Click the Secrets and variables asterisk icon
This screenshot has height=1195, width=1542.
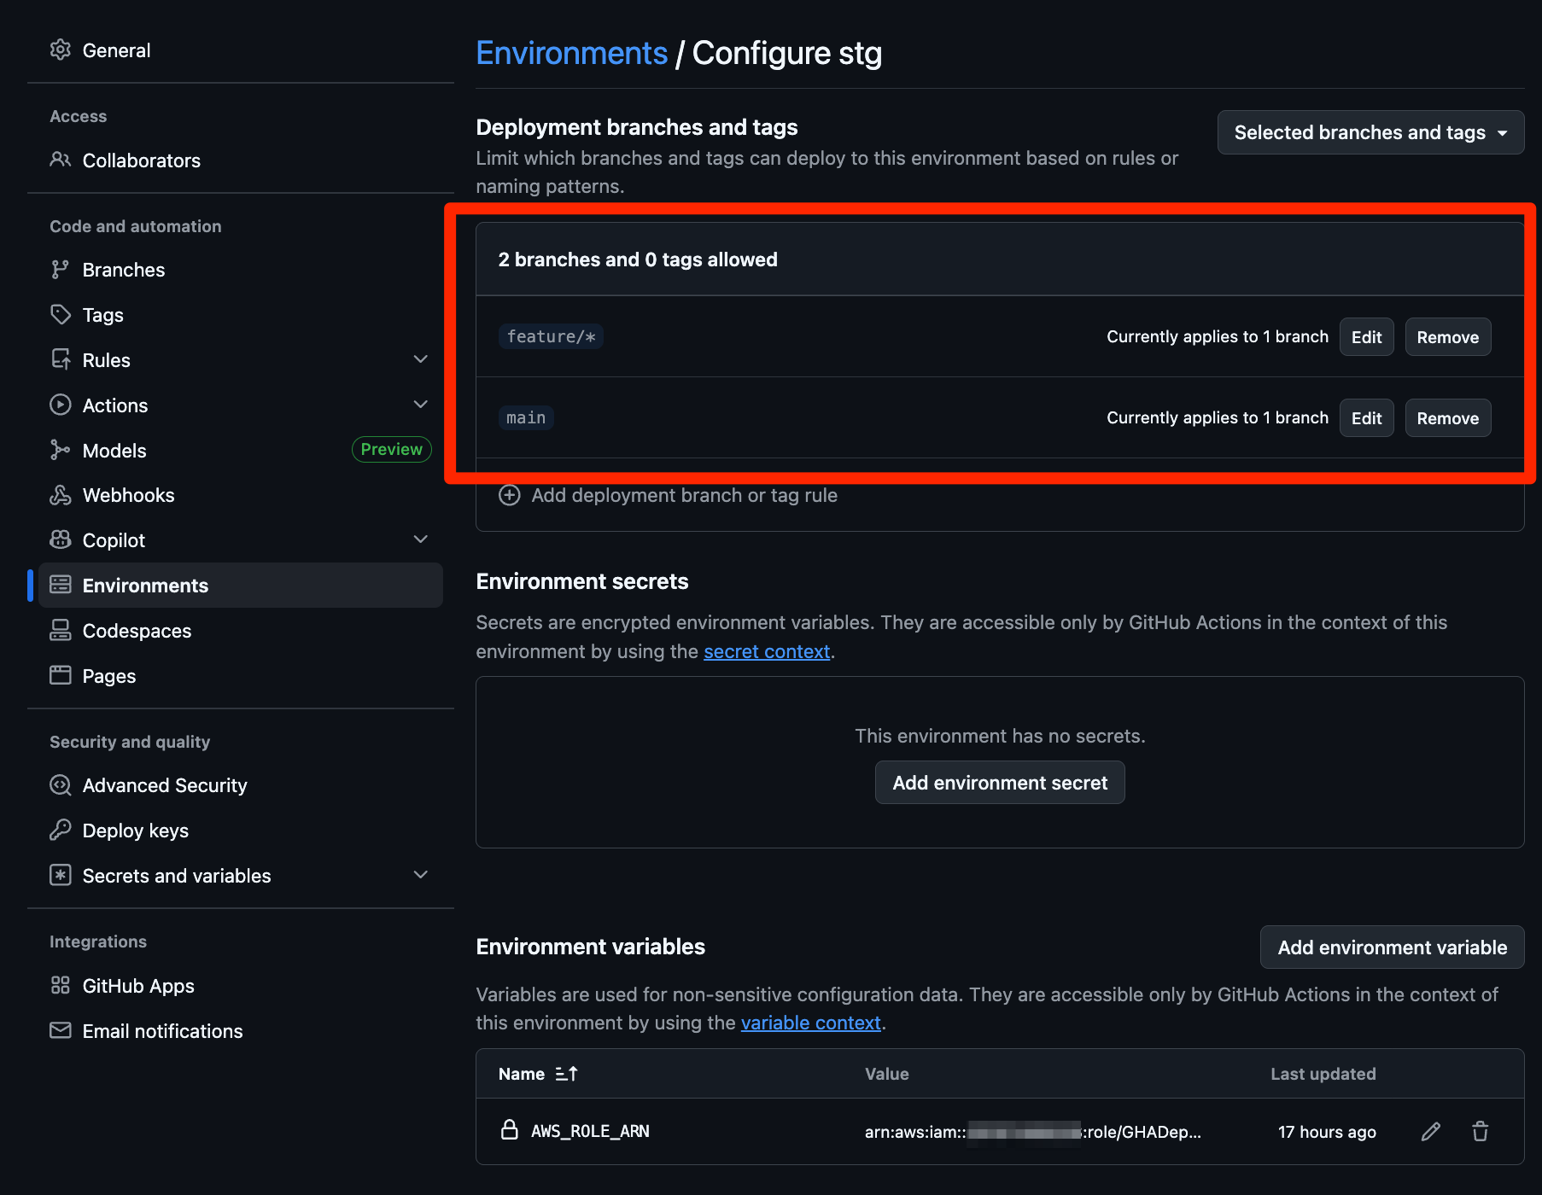(60, 875)
